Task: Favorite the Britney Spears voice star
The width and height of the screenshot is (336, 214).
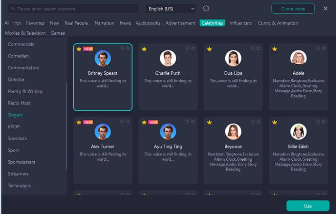Action: point(128,48)
